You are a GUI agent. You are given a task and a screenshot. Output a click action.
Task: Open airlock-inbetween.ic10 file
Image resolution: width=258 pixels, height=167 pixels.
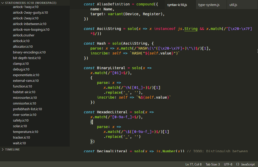pos(30,24)
